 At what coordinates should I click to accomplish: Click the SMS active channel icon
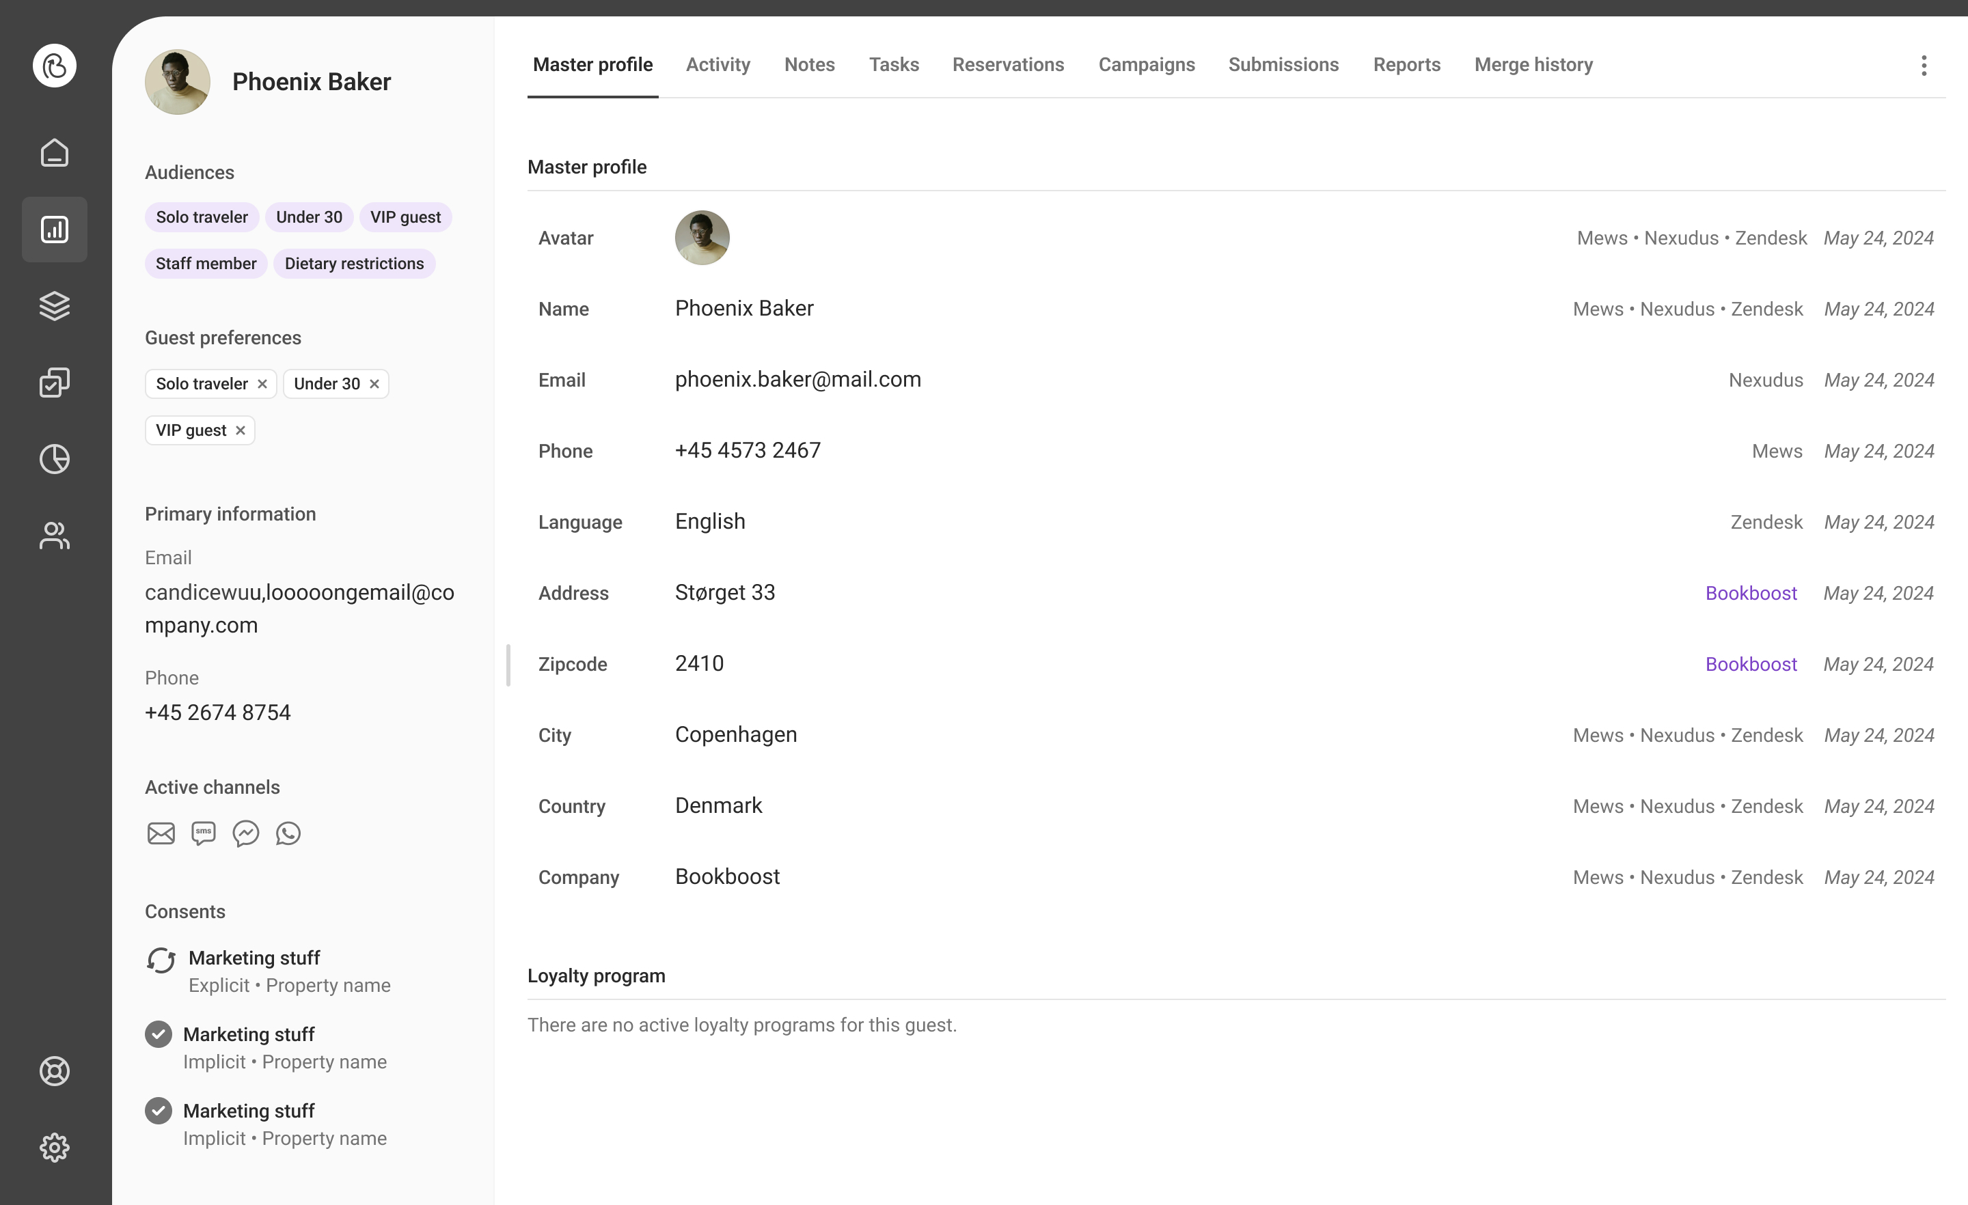tap(204, 833)
